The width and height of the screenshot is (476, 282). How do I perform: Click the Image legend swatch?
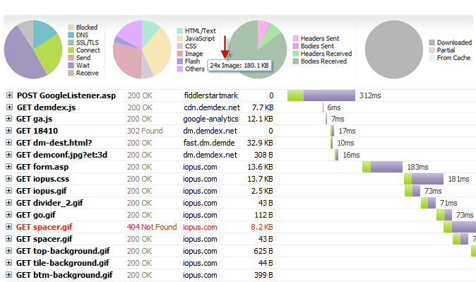click(x=179, y=54)
